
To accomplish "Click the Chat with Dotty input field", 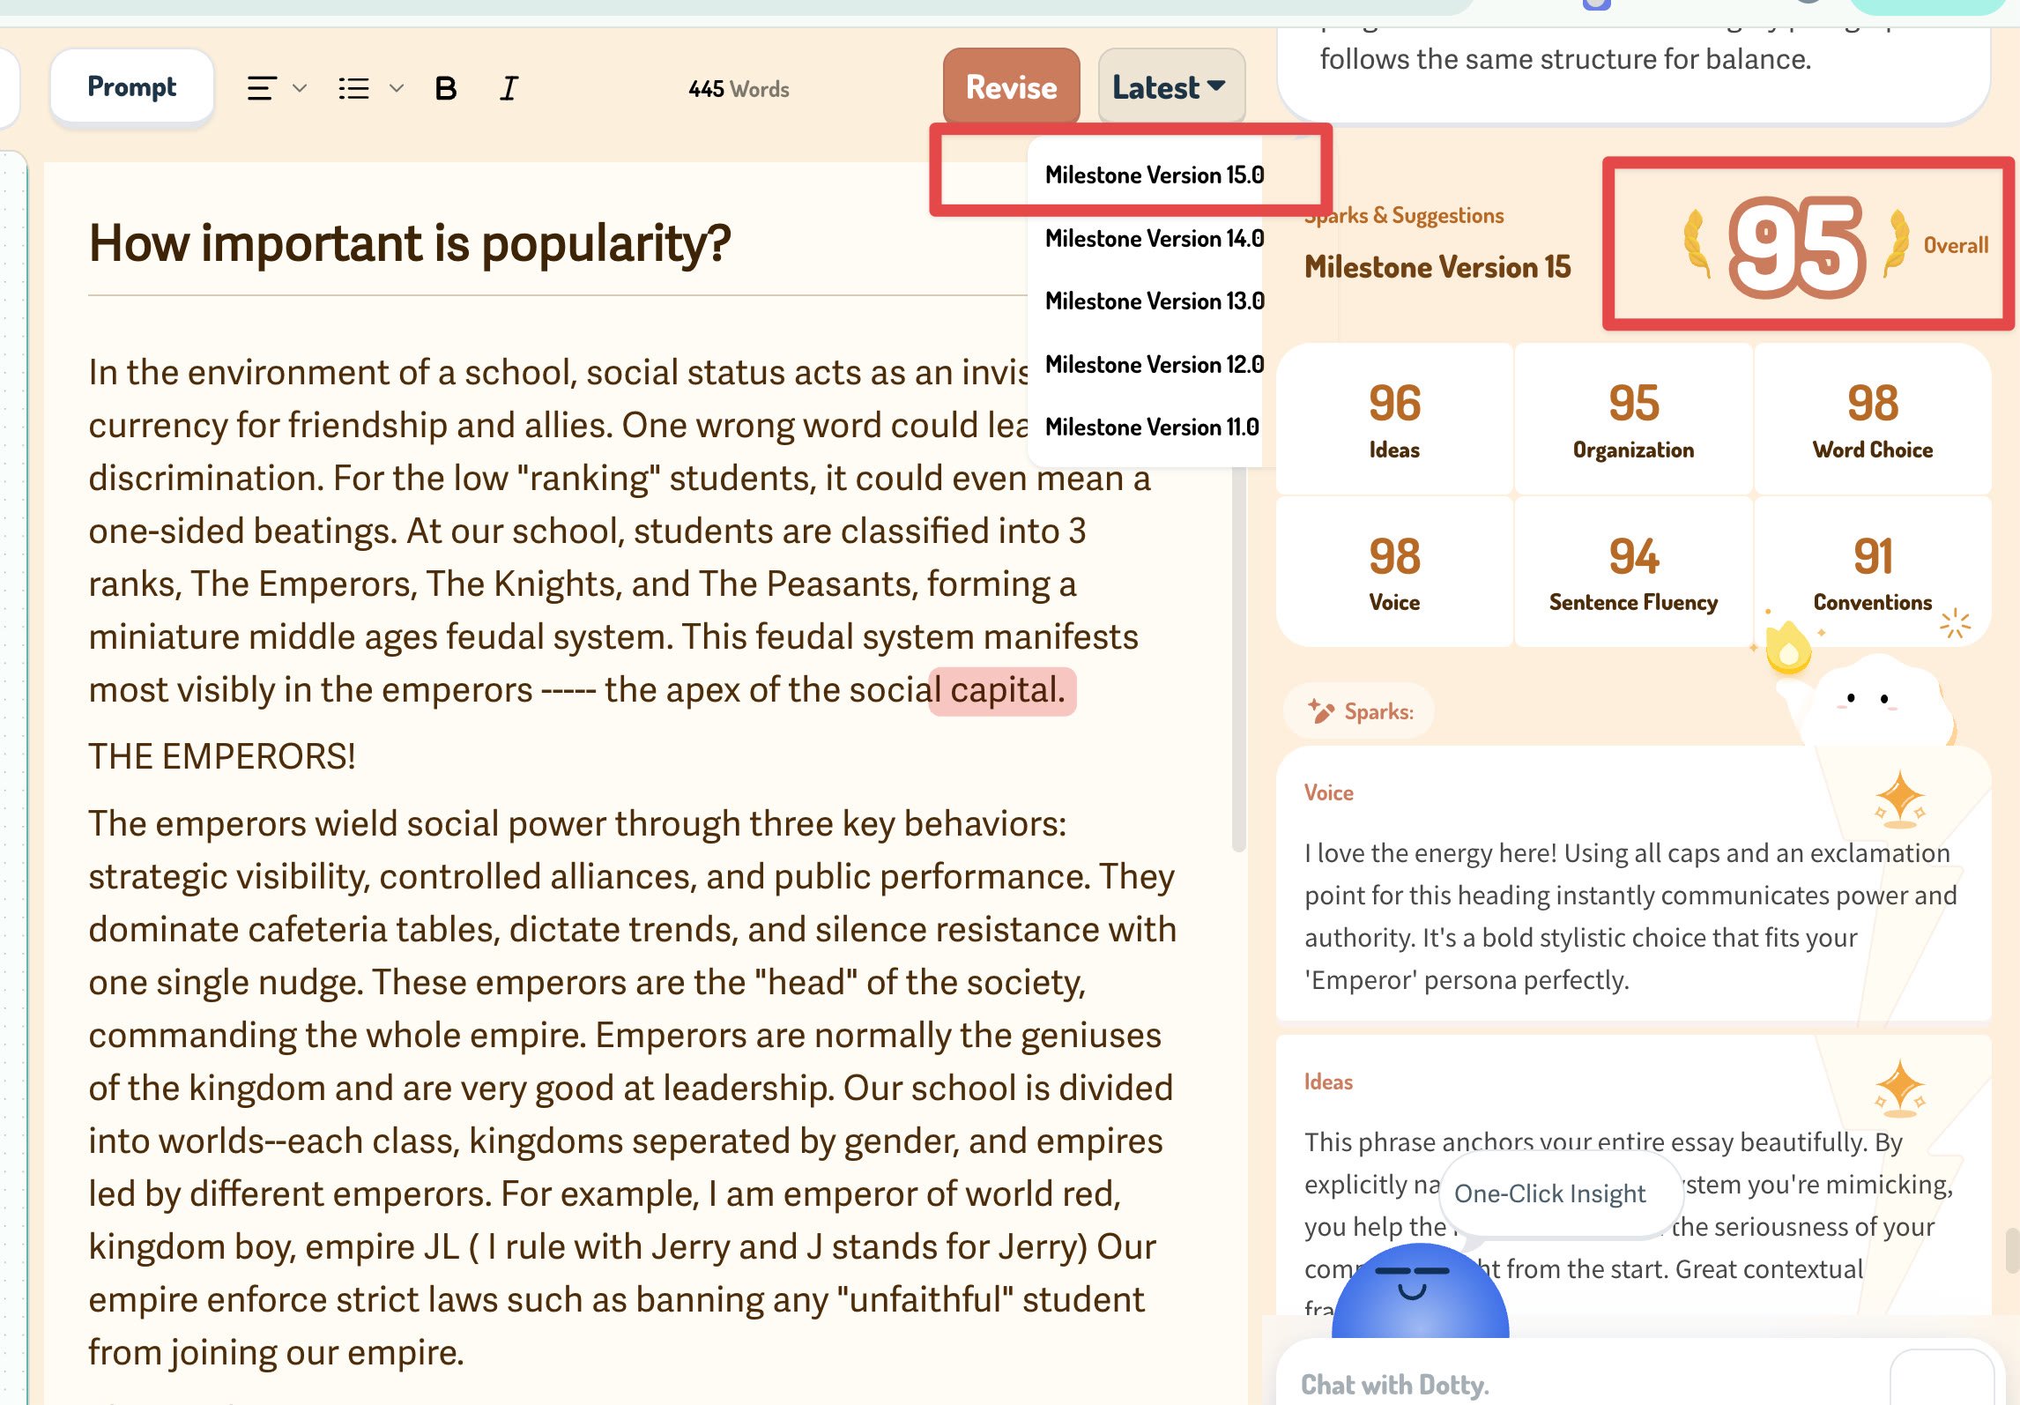I will click(1586, 1385).
